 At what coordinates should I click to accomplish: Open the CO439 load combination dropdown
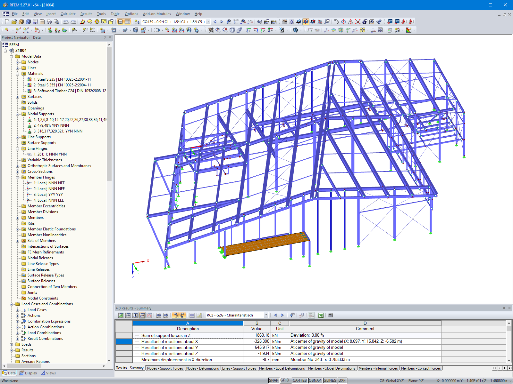pos(208,22)
